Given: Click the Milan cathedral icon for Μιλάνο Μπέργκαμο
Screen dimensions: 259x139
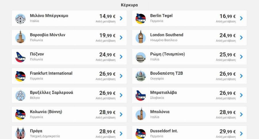Looking at the screenshot, I should pos(20,18).
